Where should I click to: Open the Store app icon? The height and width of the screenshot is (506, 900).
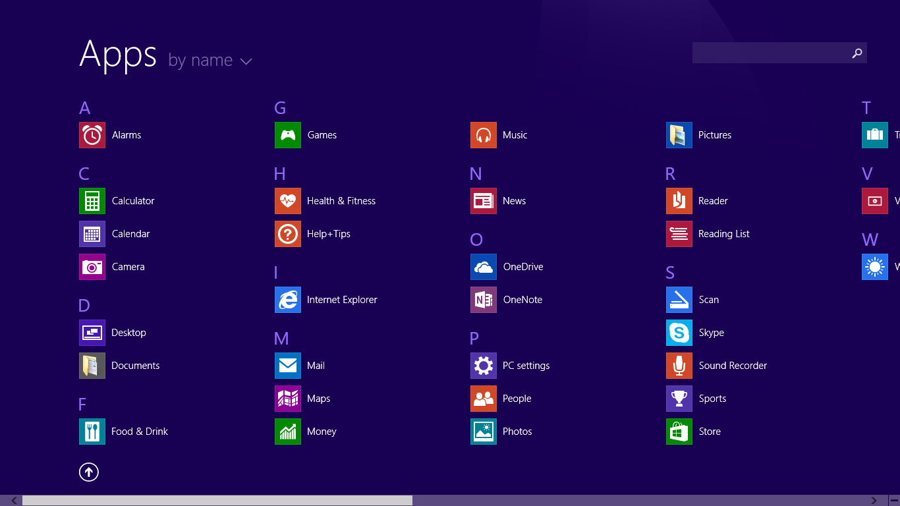tap(679, 432)
